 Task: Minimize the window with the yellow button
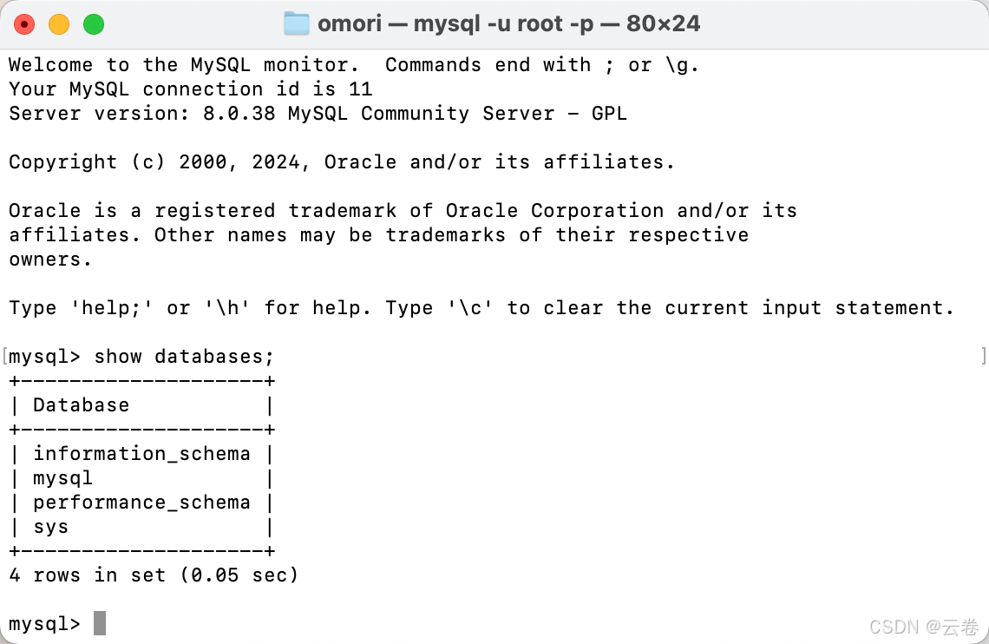coord(59,24)
